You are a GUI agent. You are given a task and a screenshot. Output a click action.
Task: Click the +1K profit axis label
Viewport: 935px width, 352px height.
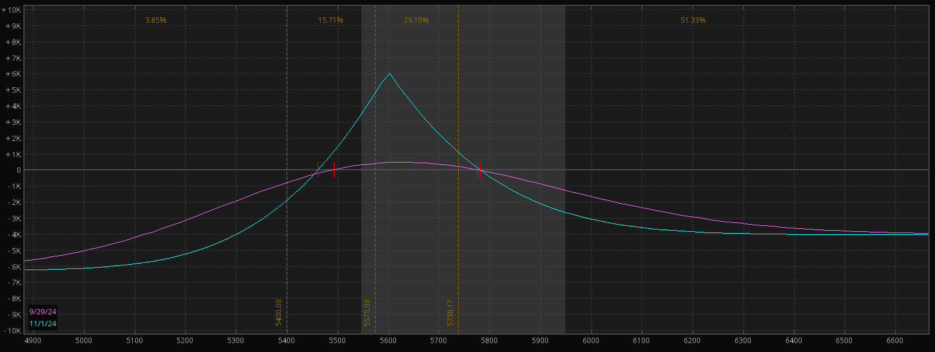[x=14, y=154]
